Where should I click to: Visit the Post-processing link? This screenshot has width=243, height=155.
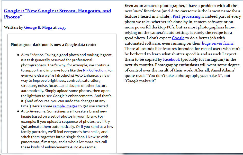point(186,16)
